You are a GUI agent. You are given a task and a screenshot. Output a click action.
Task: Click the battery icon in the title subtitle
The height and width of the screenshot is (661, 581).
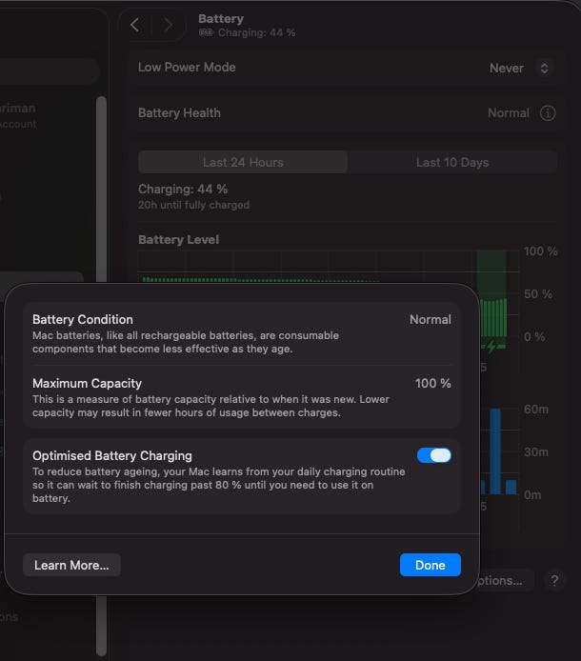206,32
